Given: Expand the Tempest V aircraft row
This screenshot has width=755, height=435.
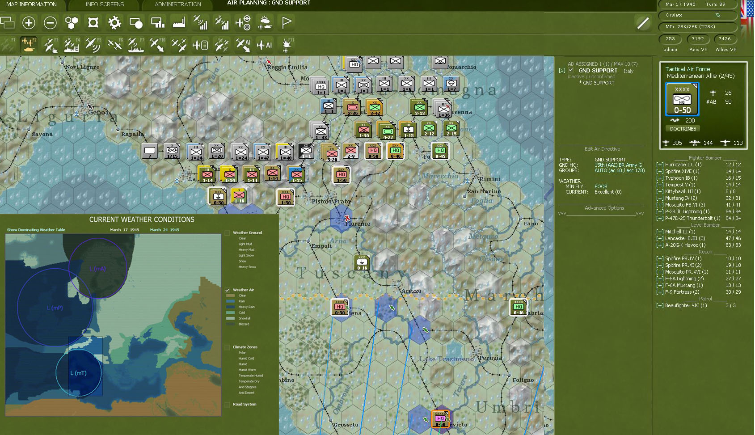Looking at the screenshot, I should click(660, 185).
